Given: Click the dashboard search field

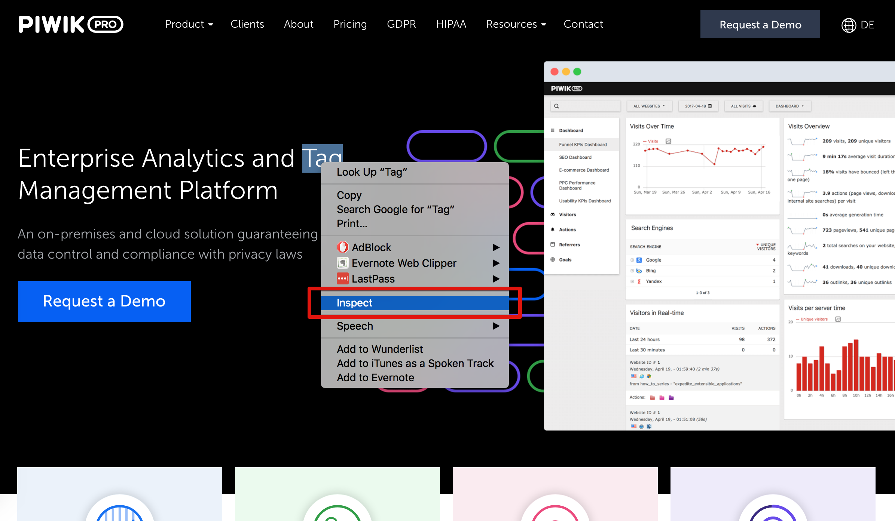Looking at the screenshot, I should click(585, 106).
